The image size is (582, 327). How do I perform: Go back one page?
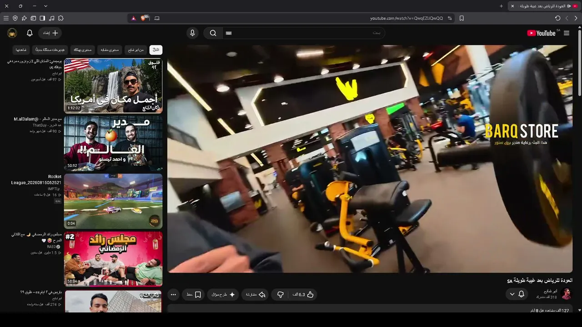(x=576, y=18)
